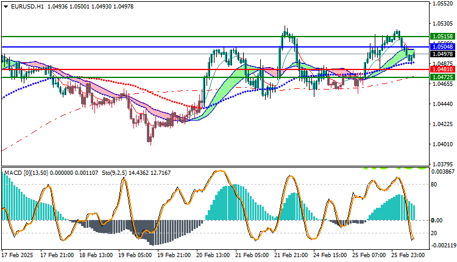Click the 1.05305 price axis value
The image size is (457, 262).
point(443,24)
